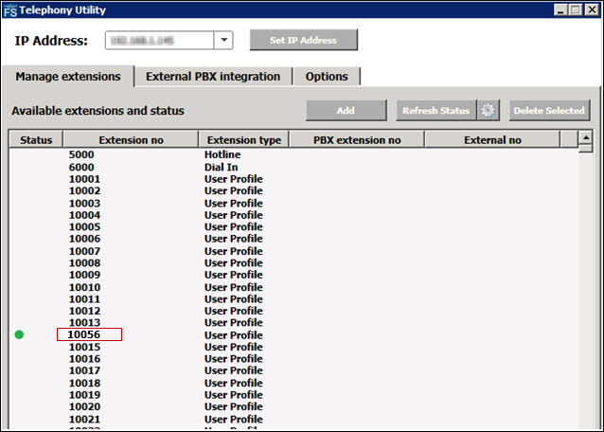Click the FS Telephony Utility title bar icon
This screenshot has height=432, width=604.
(9, 10)
